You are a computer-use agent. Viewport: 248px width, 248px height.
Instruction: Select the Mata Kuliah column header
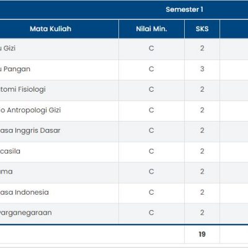[x=50, y=29]
